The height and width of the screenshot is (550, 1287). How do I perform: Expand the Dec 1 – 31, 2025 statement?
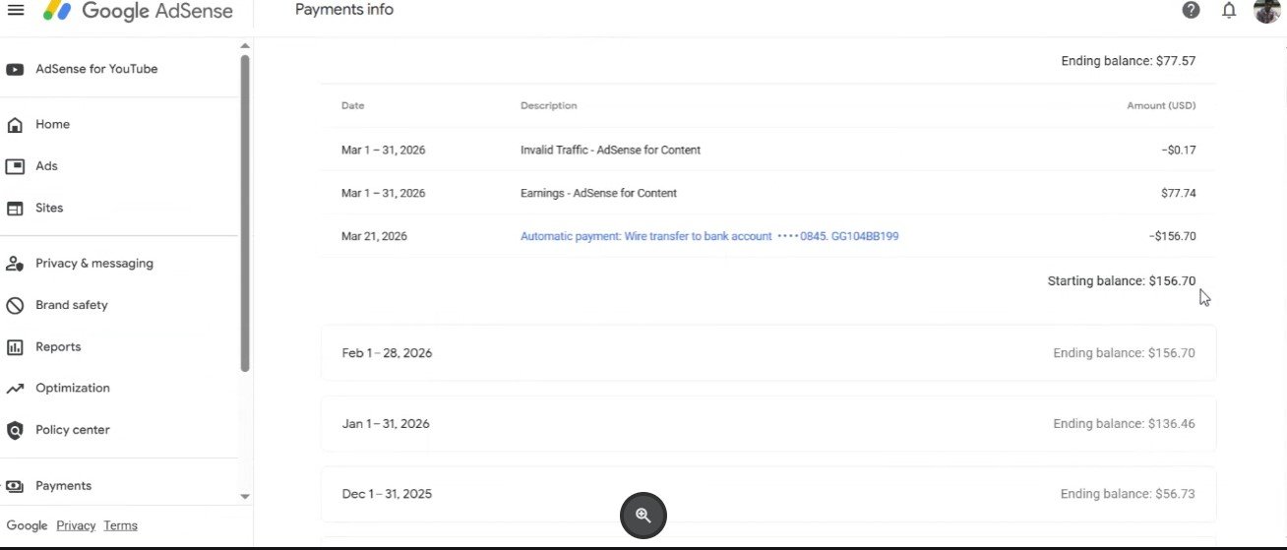767,494
